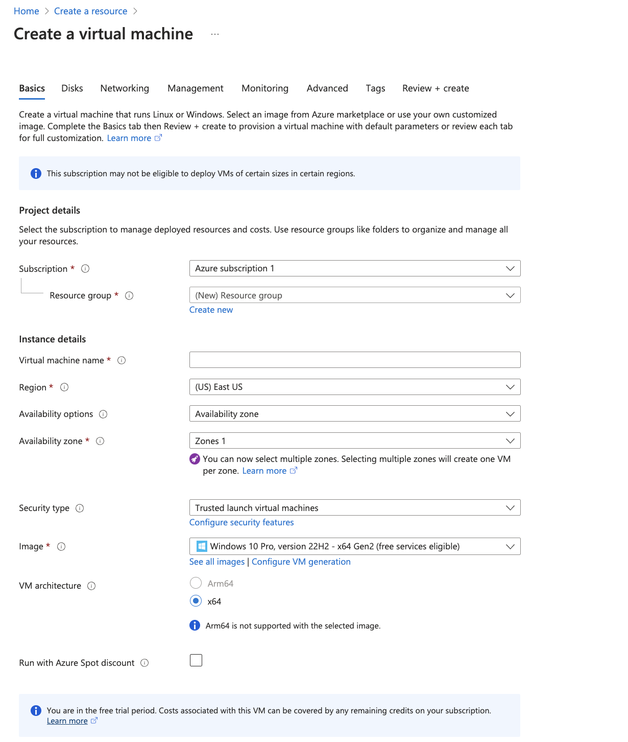The image size is (628, 742).
Task: Open the ellipsis menu next to the page title
Action: click(214, 34)
